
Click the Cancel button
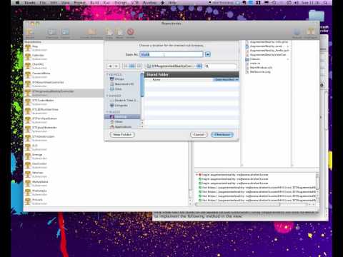[x=199, y=134]
